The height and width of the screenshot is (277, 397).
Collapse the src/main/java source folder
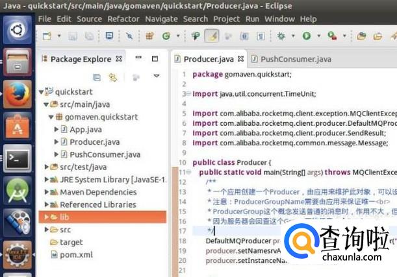[x=46, y=104]
